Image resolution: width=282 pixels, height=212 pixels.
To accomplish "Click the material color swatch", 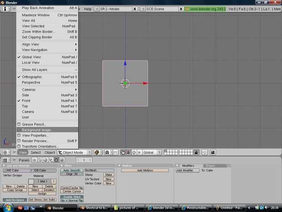I will click(31, 181).
